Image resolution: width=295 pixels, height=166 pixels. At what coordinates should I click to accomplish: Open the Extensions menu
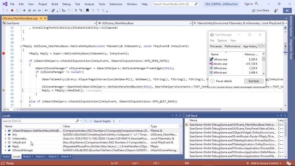116,4
